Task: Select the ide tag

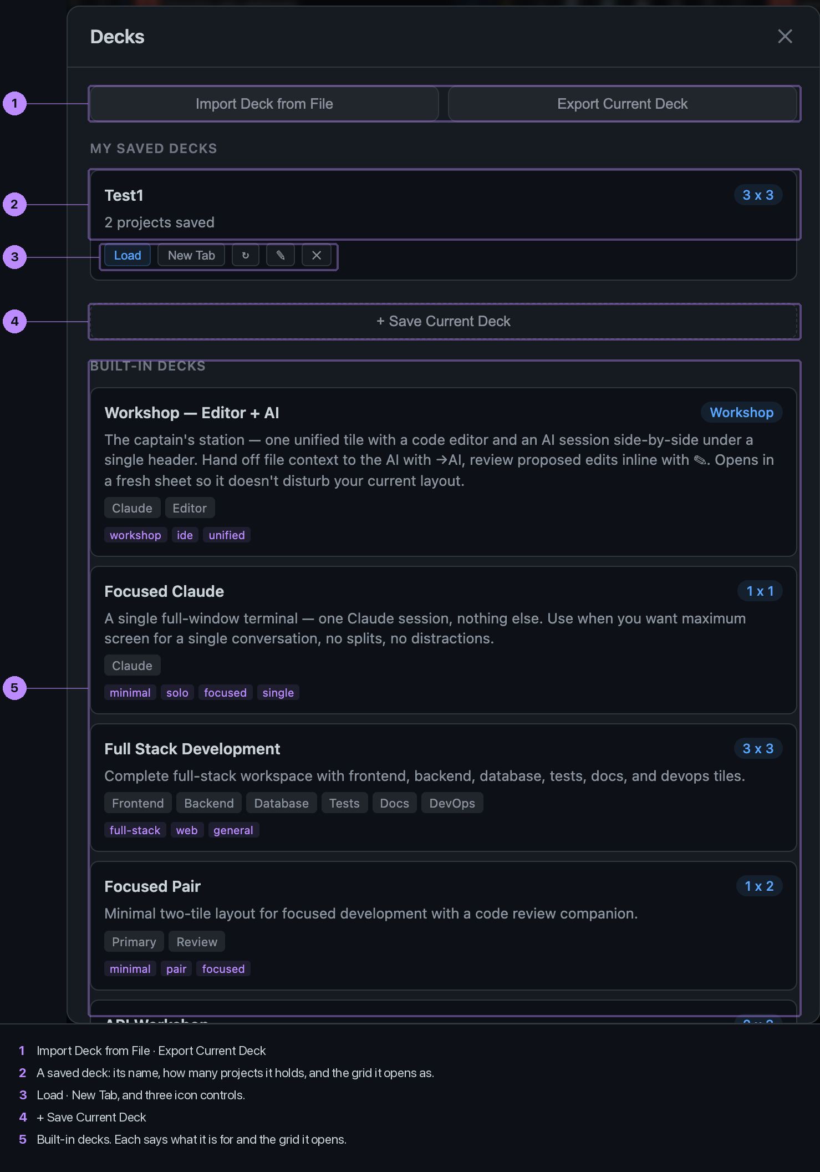Action: click(x=185, y=535)
